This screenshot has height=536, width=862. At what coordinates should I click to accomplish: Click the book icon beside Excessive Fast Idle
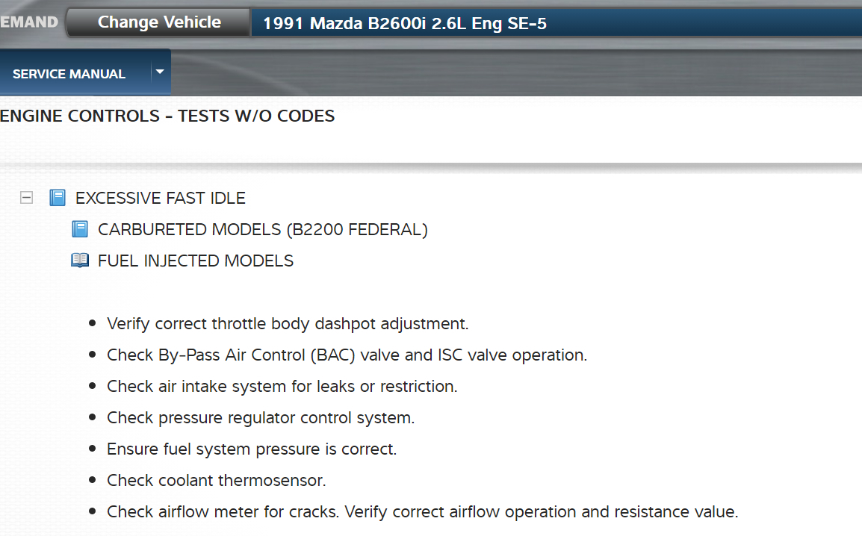tap(58, 198)
